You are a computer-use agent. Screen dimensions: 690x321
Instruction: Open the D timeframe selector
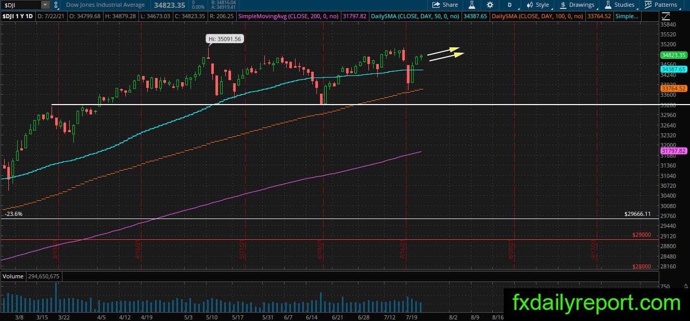click(510, 5)
